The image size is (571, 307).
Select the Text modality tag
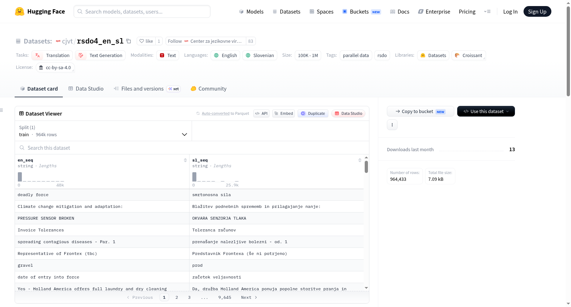click(168, 55)
